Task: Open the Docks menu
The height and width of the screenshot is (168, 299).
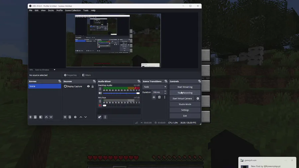Action: point(51,11)
